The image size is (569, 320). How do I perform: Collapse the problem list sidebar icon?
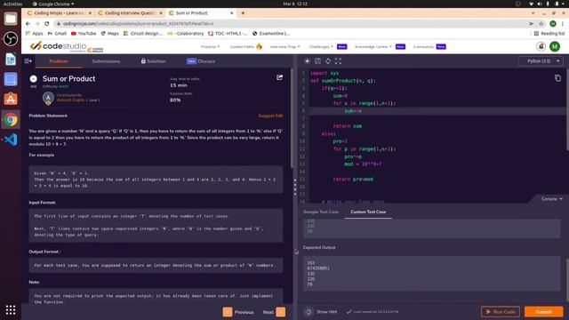28,61
